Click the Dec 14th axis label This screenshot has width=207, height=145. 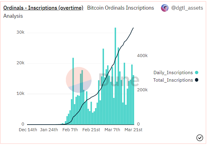pyautogui.click(x=28, y=130)
